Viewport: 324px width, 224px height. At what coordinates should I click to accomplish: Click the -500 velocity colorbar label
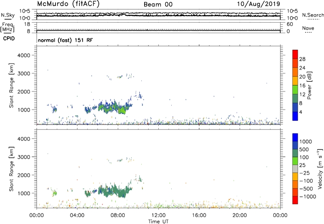(306, 189)
